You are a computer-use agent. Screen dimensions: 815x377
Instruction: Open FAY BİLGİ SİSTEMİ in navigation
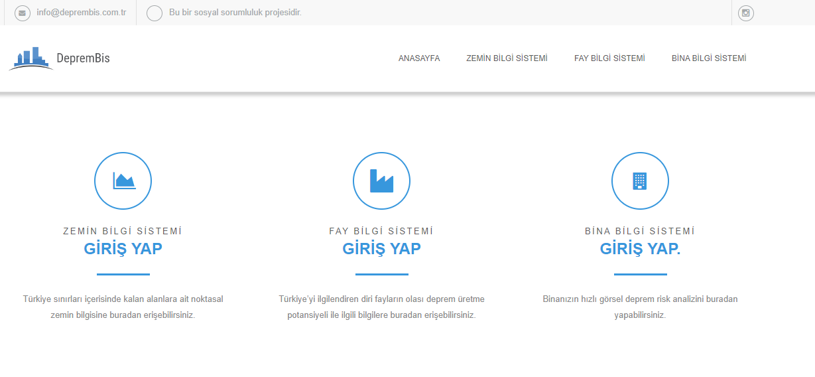coord(609,58)
